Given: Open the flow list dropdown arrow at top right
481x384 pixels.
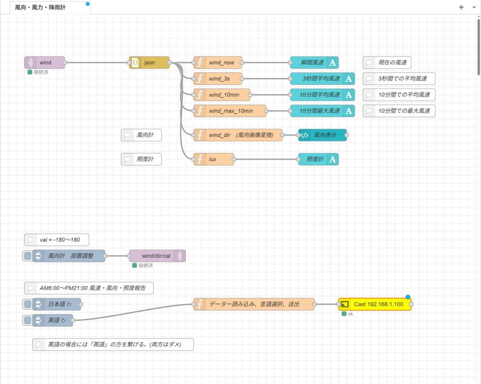Looking at the screenshot, I should pyautogui.click(x=473, y=7).
